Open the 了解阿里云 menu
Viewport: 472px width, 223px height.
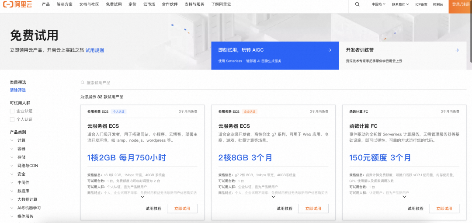[x=221, y=4]
